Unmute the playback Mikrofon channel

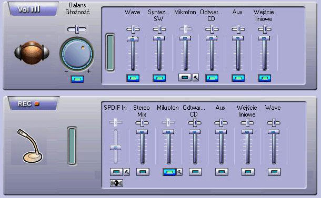click(185, 77)
